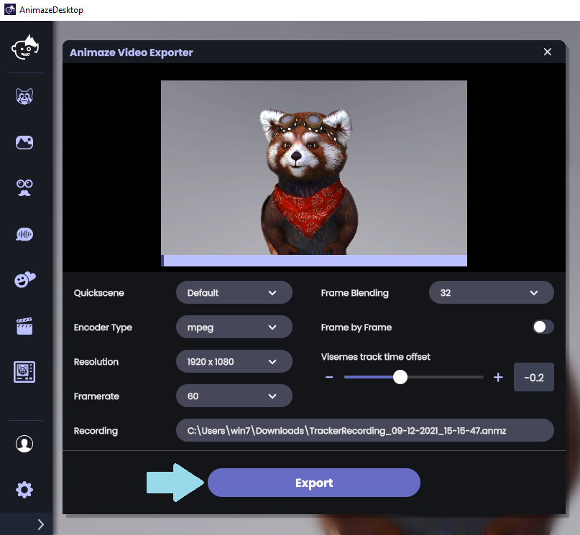580x535 pixels.
Task: Expand the sidebar with the chevron arrow
Action: tap(41, 524)
